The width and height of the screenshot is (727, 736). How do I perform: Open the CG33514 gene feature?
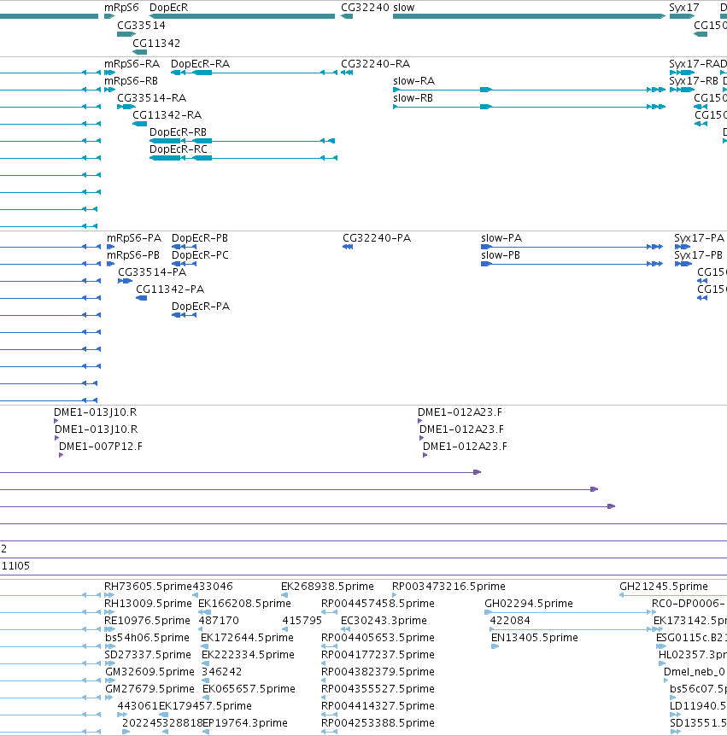[126, 34]
